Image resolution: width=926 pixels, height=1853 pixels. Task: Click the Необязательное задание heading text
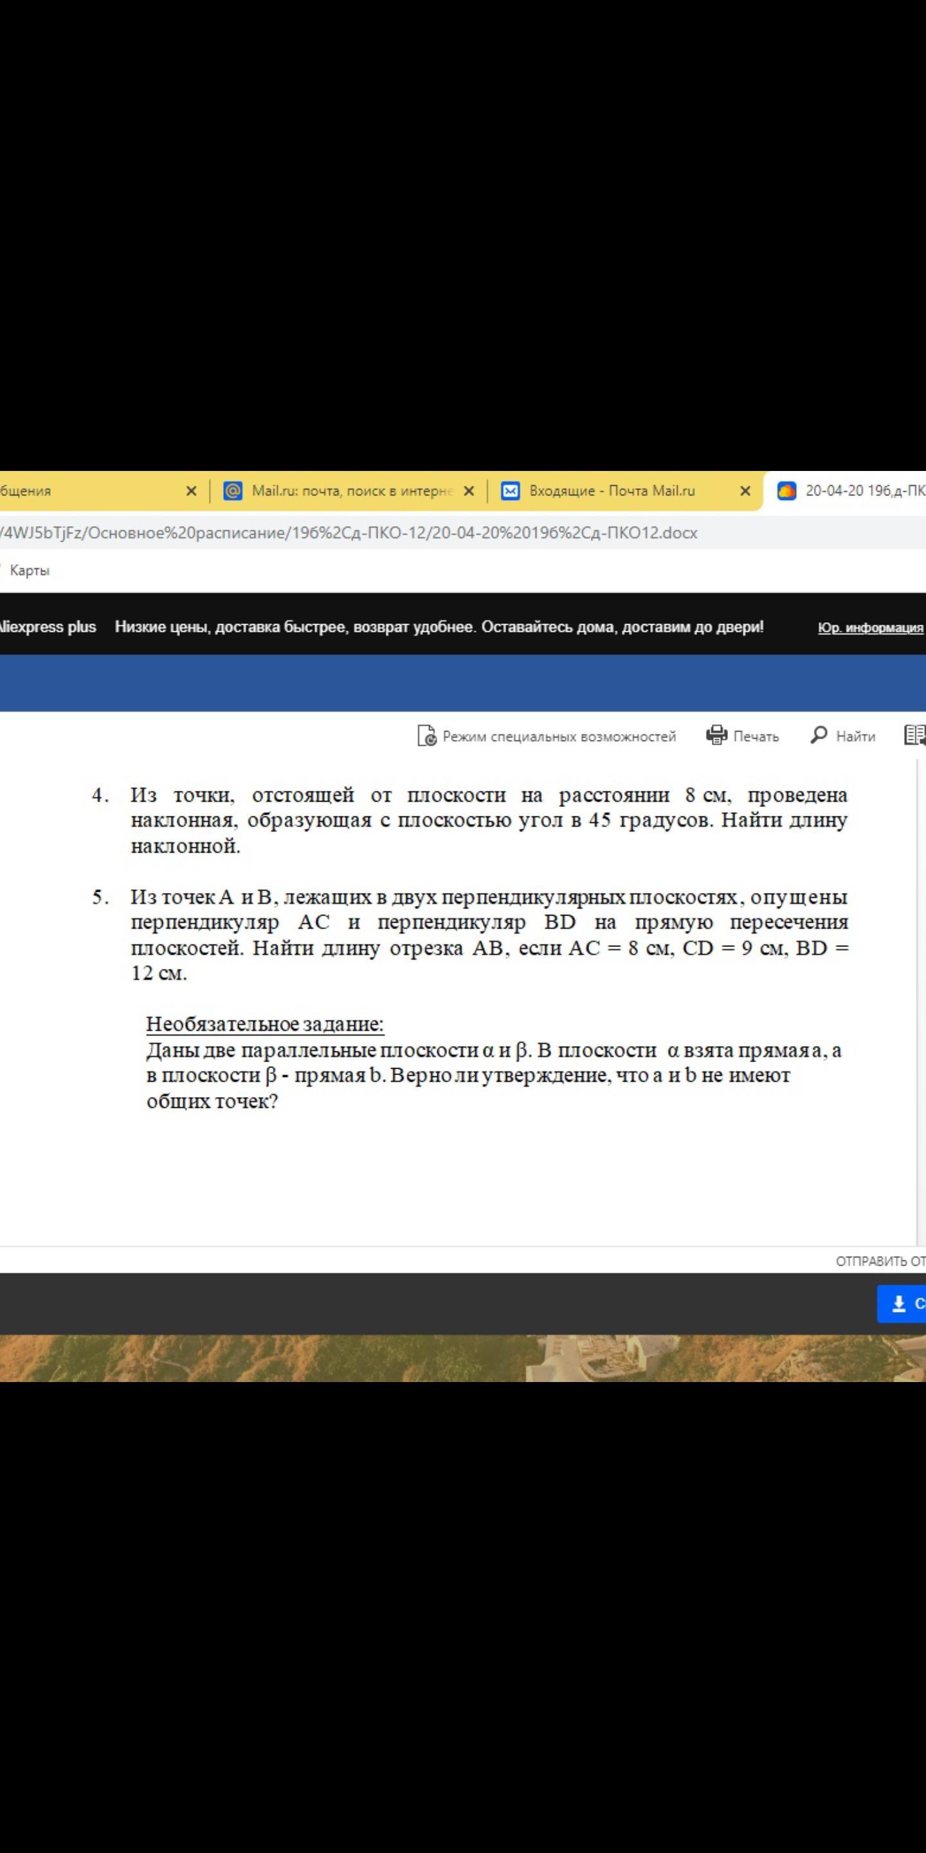[266, 1024]
